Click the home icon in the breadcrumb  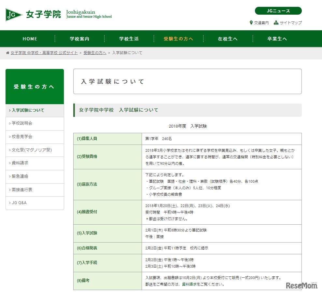[8, 52]
